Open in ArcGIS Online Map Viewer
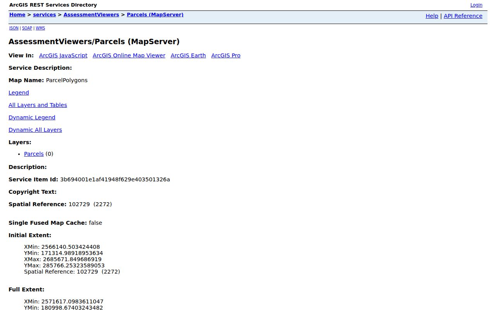Image resolution: width=496 pixels, height=310 pixels. click(129, 55)
